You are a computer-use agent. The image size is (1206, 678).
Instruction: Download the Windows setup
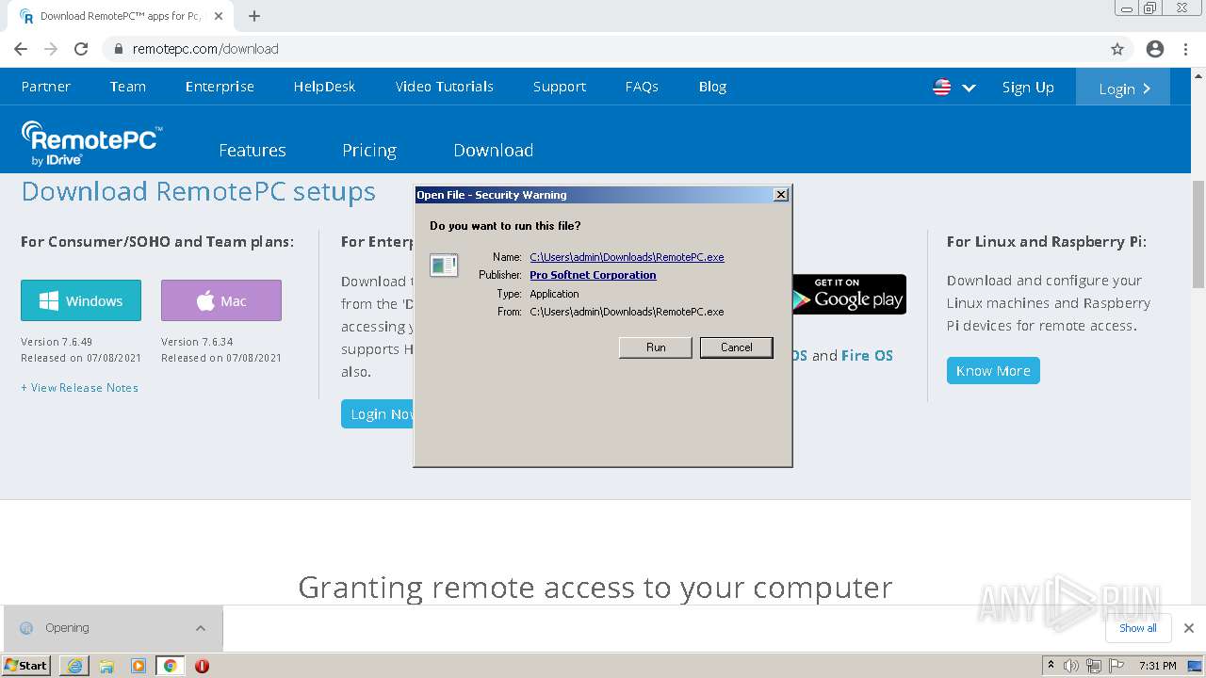[x=81, y=300]
